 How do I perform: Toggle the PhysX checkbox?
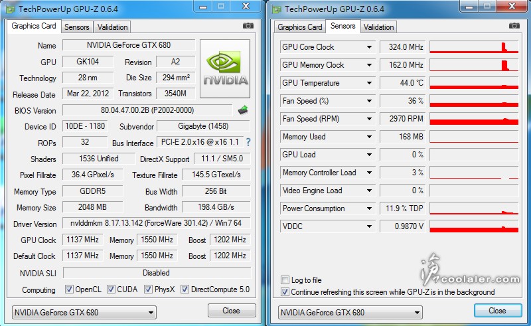148,289
